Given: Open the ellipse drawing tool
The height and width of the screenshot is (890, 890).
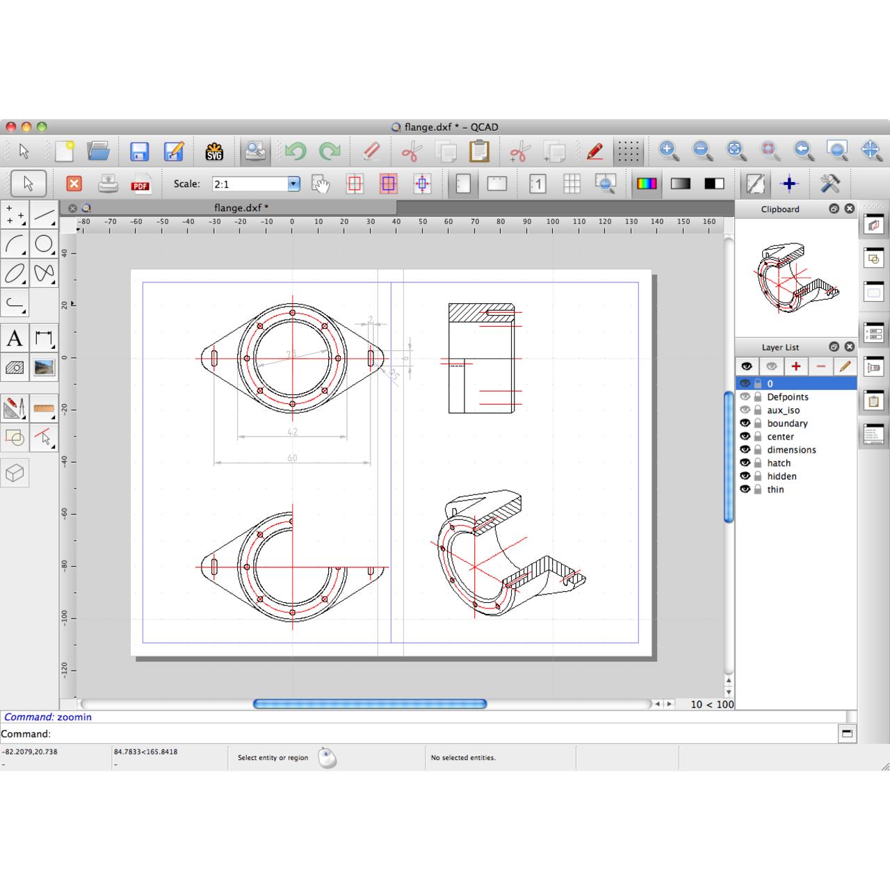Looking at the screenshot, I should tap(15, 273).
